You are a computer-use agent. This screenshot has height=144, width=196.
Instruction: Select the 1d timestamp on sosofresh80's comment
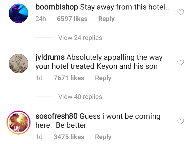(x=39, y=137)
